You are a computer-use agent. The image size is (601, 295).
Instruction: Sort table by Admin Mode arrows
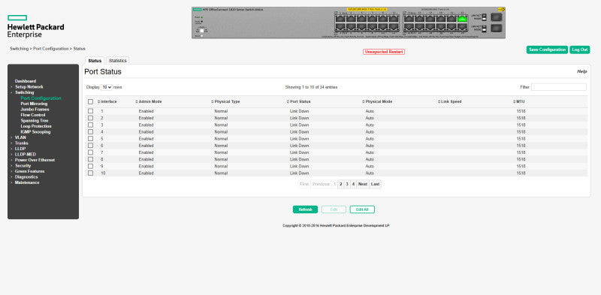pos(137,102)
